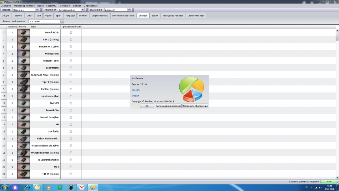The image size is (339, 191).
Task: Click the T-34-85 (training) tank icon
Action: pos(23,174)
